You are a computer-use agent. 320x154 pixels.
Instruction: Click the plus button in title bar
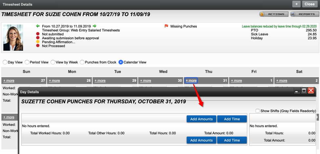pyautogui.click(x=296, y=4)
